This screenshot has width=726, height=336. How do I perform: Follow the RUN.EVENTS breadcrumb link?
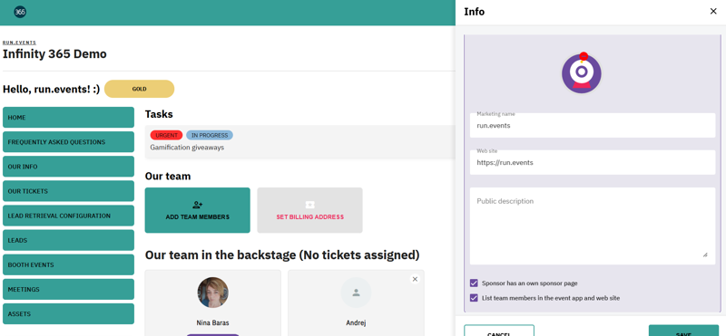click(x=19, y=43)
